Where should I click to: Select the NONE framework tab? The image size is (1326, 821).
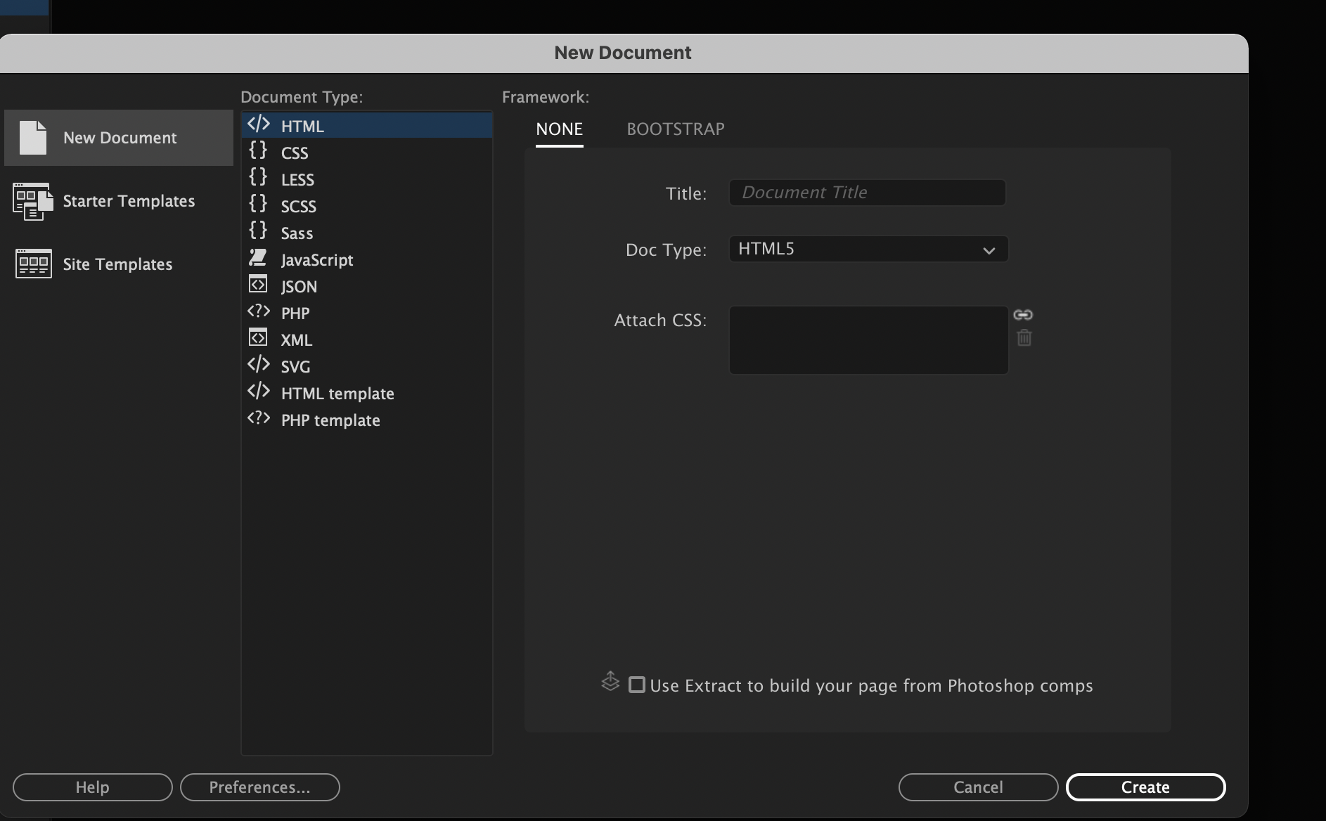tap(559, 129)
